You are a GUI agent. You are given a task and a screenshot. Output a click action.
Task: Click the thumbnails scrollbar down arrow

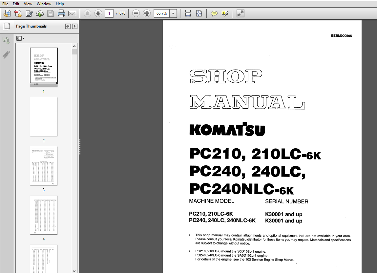[74, 271]
